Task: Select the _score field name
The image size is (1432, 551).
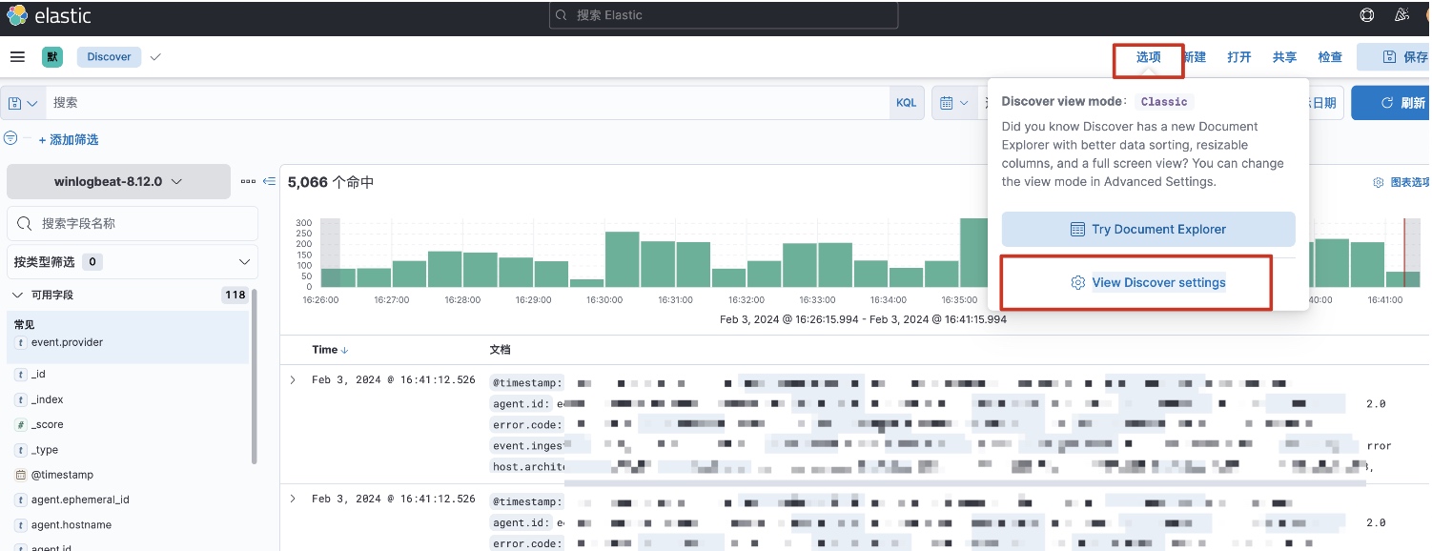Action: (48, 424)
